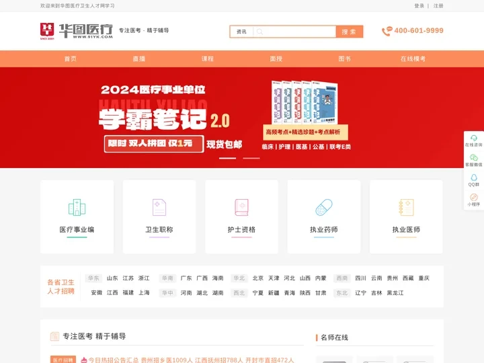Viewport: 484px width, 363px height.
Task: Click the 东北 region tag
Action: pos(341,292)
